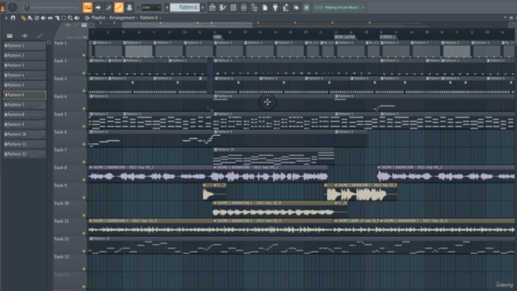Viewport: 517px width, 291px height.
Task: Select the Mute tool in playlist toolbar
Action: (43, 18)
